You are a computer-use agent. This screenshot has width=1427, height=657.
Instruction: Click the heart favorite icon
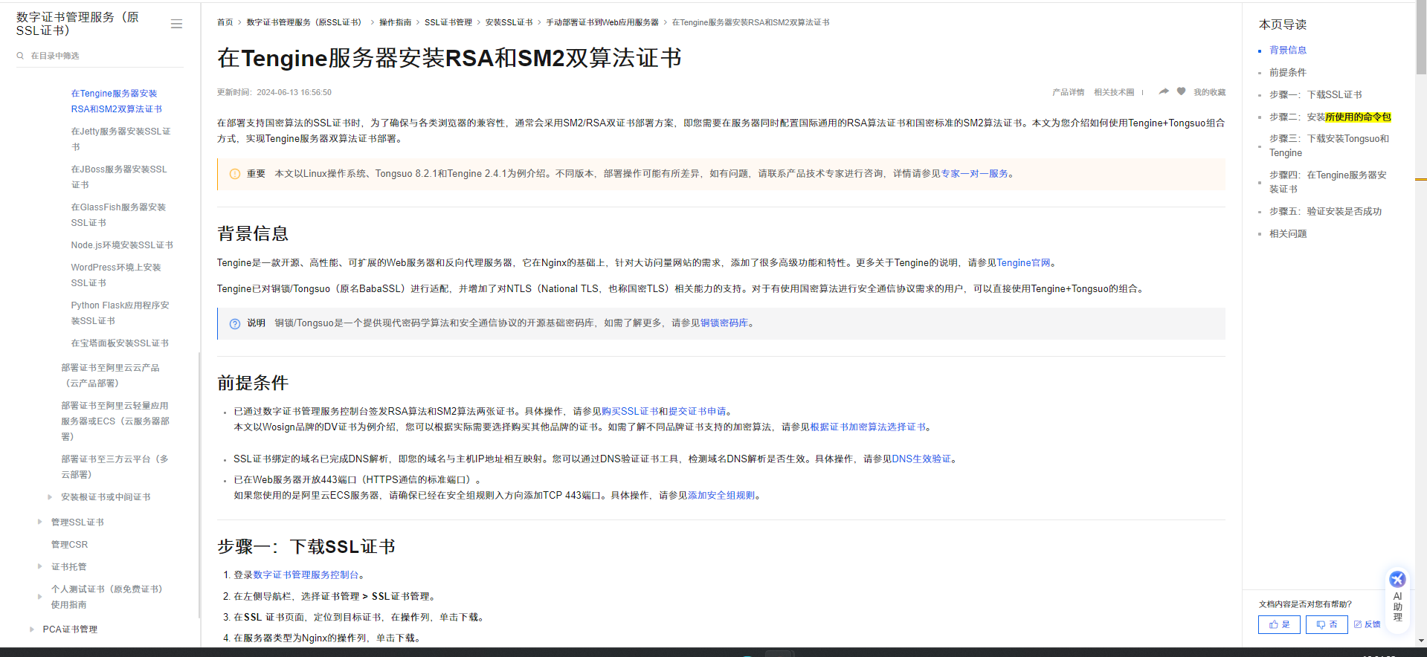point(1181,91)
